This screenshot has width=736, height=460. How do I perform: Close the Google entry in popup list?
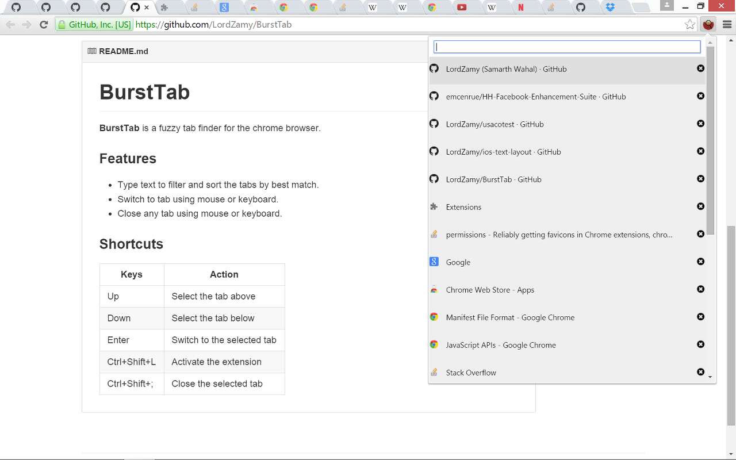coord(700,262)
